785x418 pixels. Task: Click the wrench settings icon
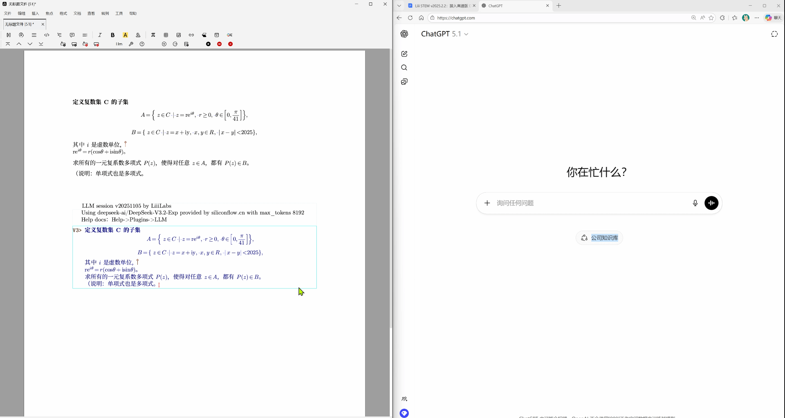point(131,44)
